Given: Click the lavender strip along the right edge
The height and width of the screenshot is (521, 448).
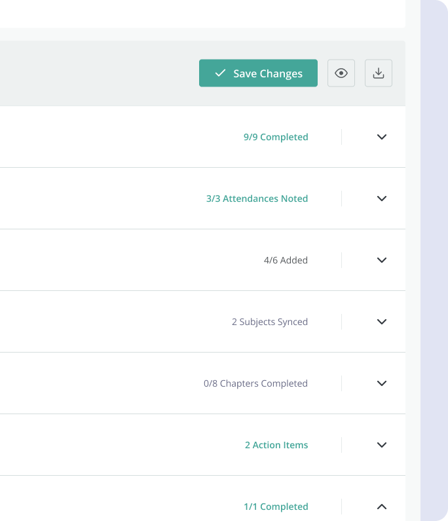Looking at the screenshot, I should [434, 262].
